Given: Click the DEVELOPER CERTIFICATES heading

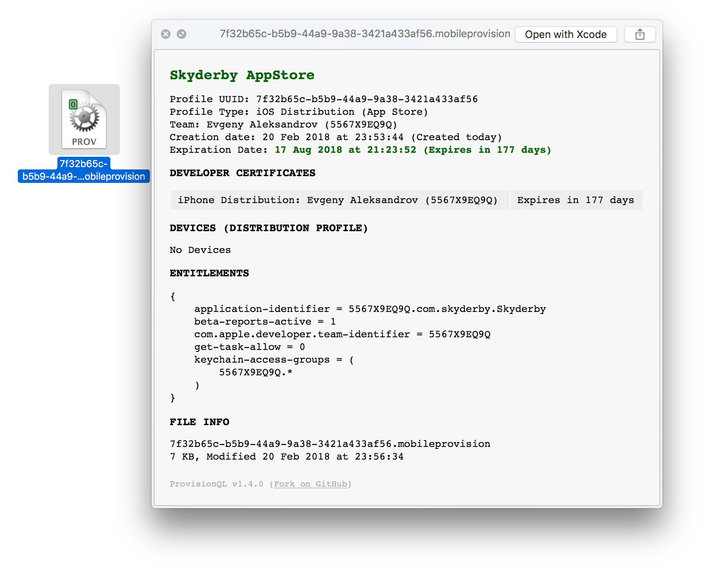Looking at the screenshot, I should (242, 173).
